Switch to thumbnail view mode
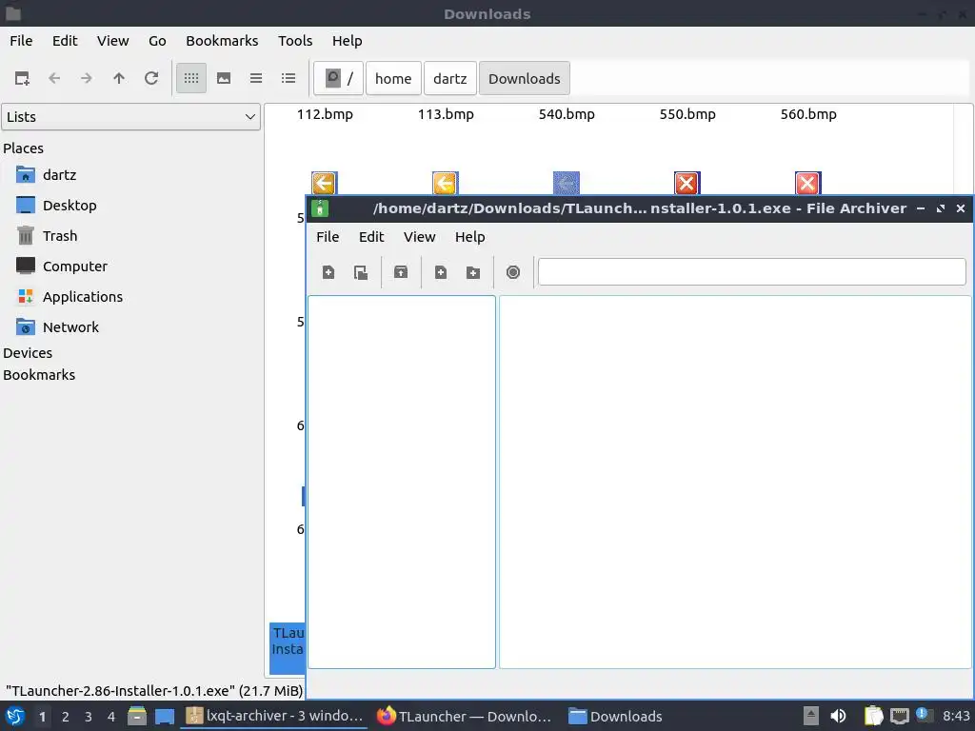Screen dimensions: 975x731 [224, 78]
